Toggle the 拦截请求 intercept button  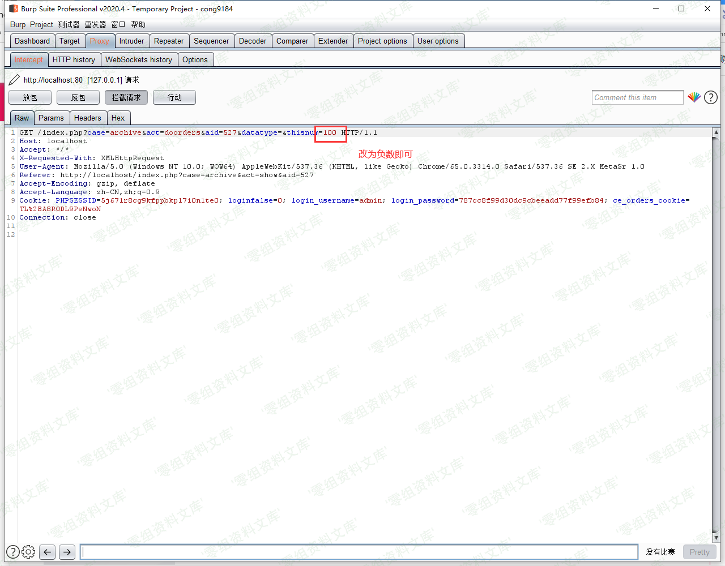126,97
